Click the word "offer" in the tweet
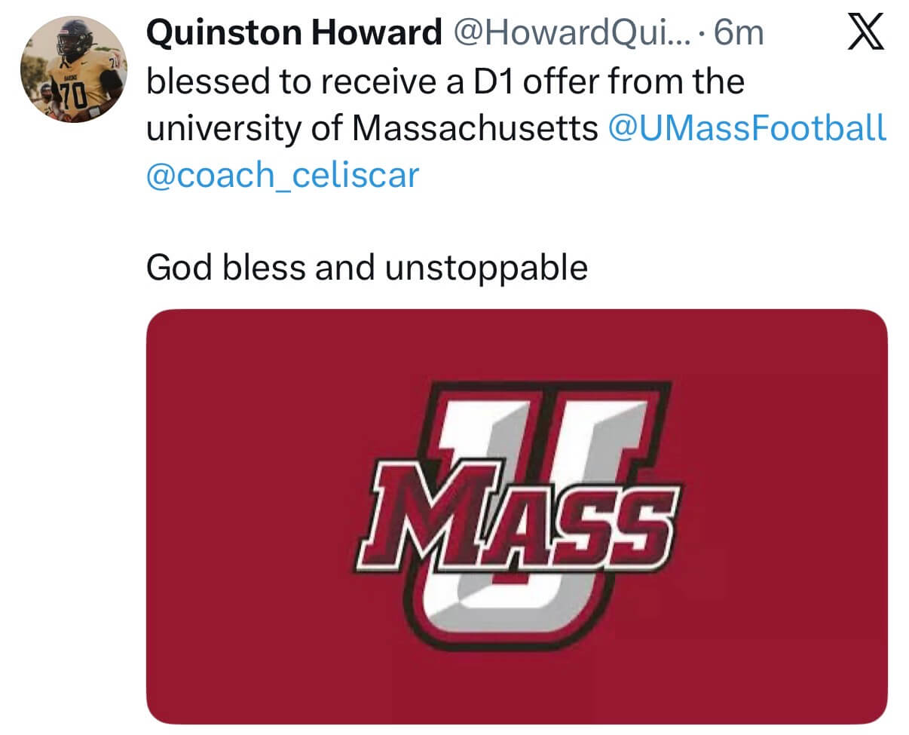Image resolution: width=909 pixels, height=735 pixels. (559, 81)
